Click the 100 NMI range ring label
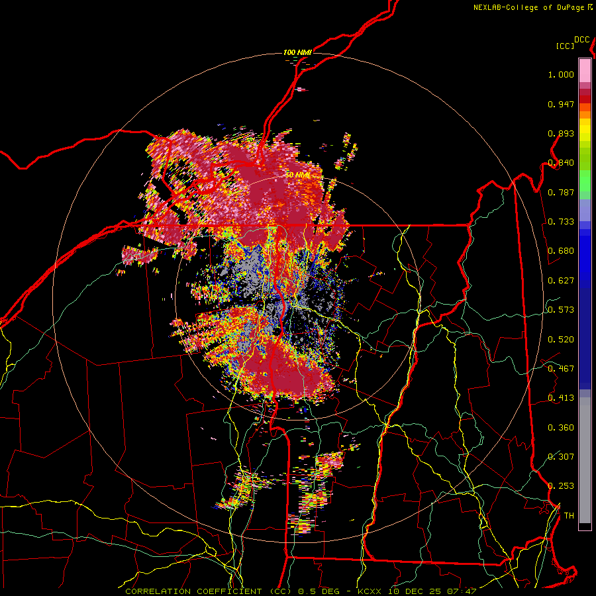The width and height of the screenshot is (596, 596). [x=297, y=52]
